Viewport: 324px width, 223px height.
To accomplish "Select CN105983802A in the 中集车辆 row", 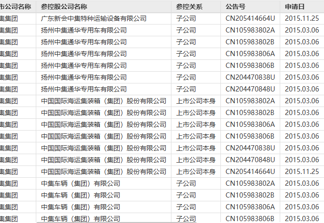I will tap(250, 183).
